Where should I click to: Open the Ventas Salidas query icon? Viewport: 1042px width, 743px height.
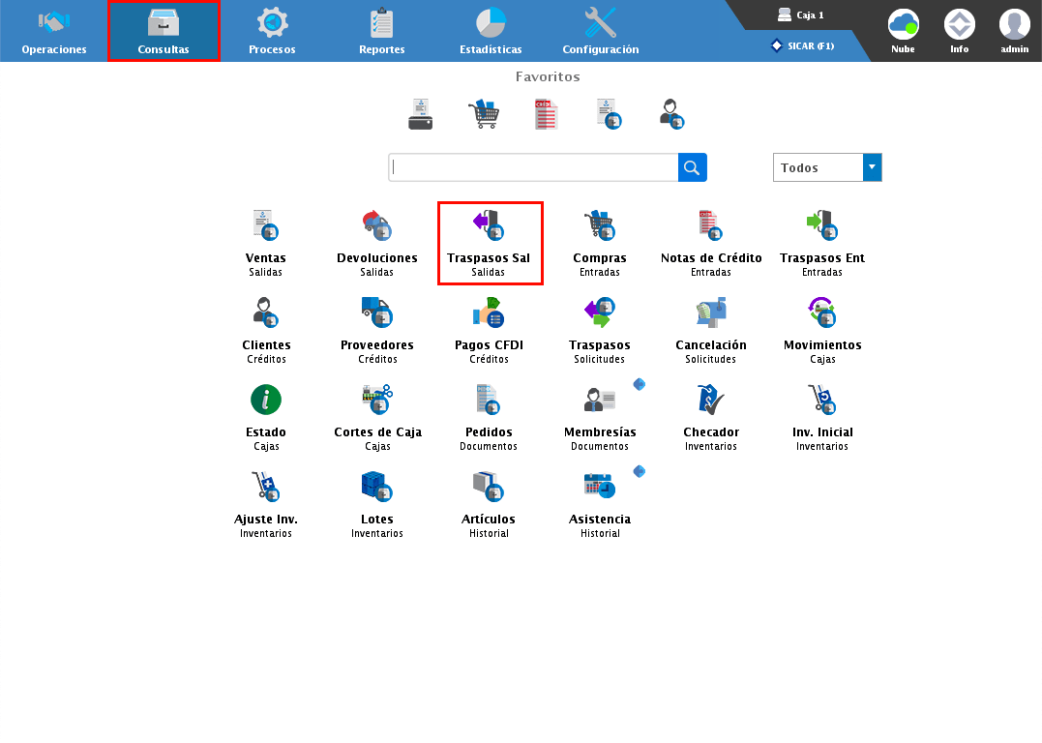pos(265,227)
